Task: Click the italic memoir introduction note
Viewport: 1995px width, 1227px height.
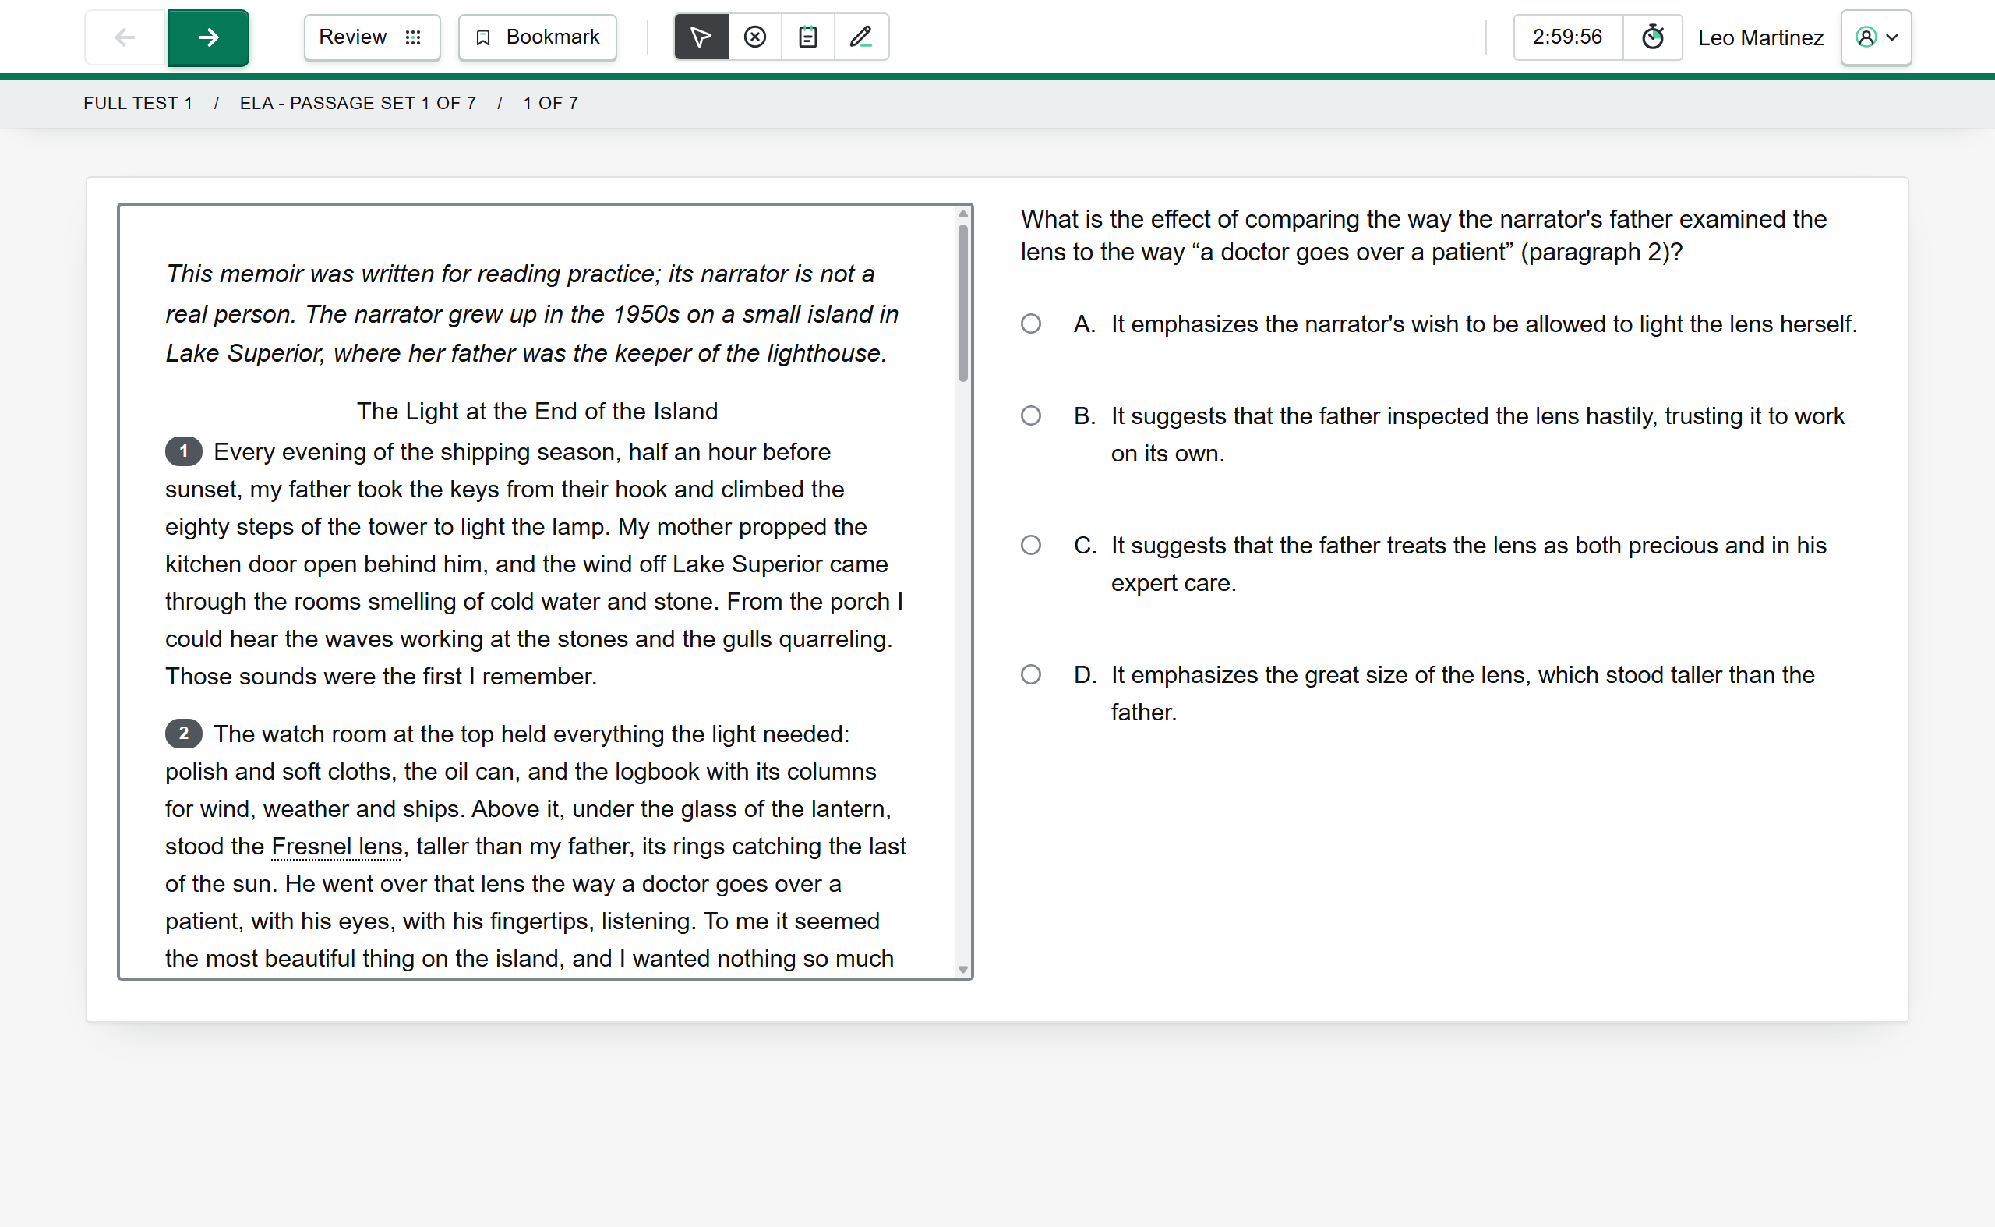Action: tap(532, 313)
